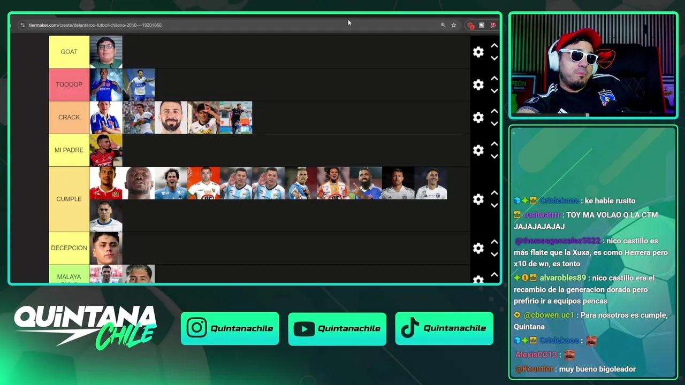Move TOOOOP tier up with arrow

(494, 79)
